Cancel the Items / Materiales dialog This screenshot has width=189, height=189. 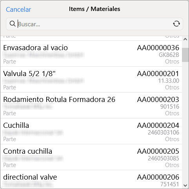[18, 9]
